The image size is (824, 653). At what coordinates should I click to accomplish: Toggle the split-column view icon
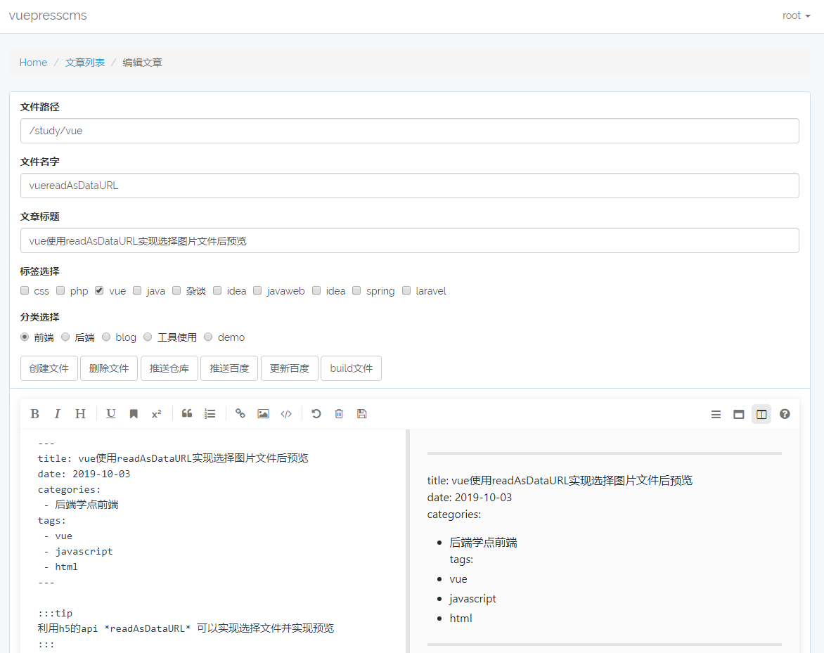761,415
